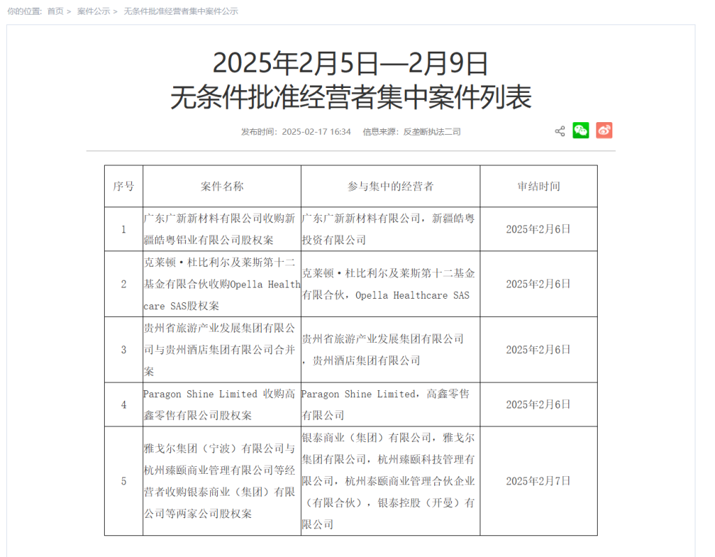Select the 雅戈尔集团 acquisition case name

point(220,481)
